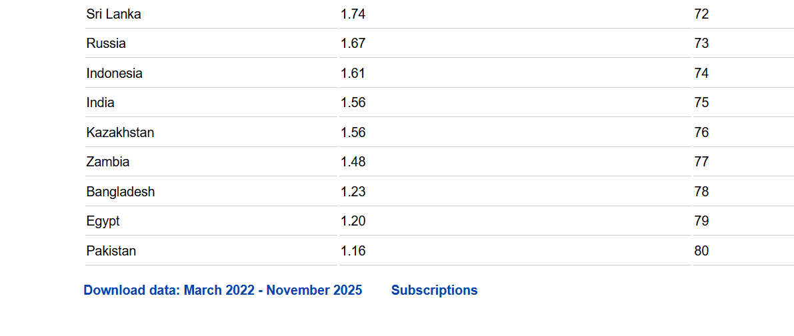Viewport: 794px width, 336px height.
Task: Click rank number 72 in the table
Action: point(701,14)
